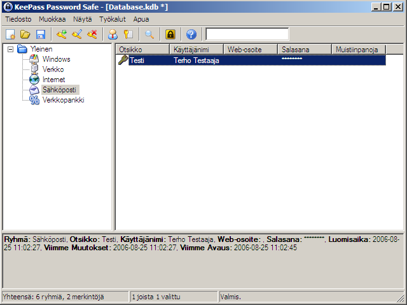407x305 pixels.
Task: Click the entry details pane text
Action: coord(202,243)
